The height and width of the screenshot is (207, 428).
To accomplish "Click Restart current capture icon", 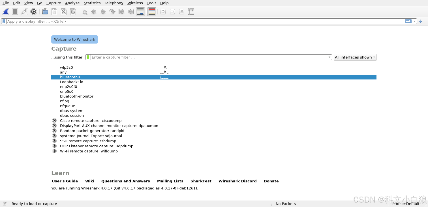I will pyautogui.click(x=24, y=12).
